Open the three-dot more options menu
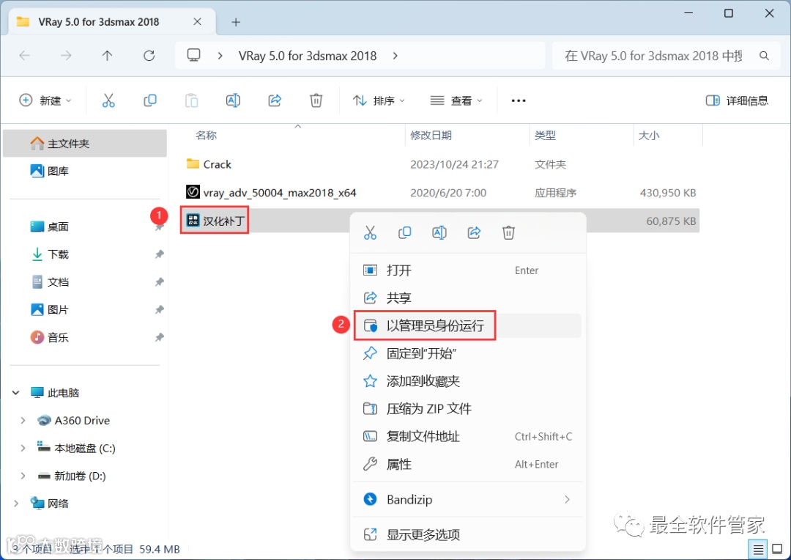Viewport: 791px width, 560px height. coord(519,100)
